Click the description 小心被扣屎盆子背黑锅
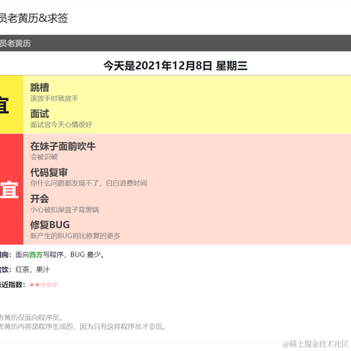This screenshot has height=351, width=351. (x=65, y=210)
